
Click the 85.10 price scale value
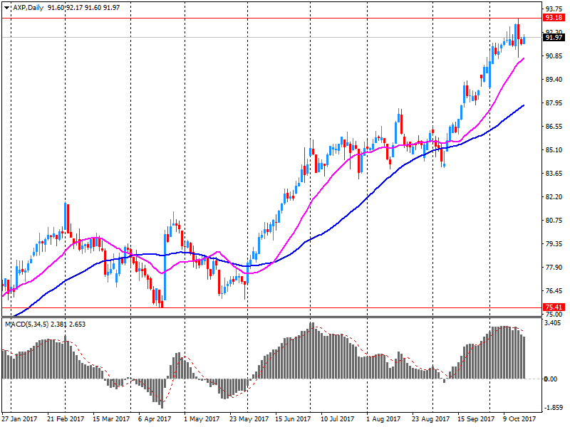pyautogui.click(x=554, y=150)
